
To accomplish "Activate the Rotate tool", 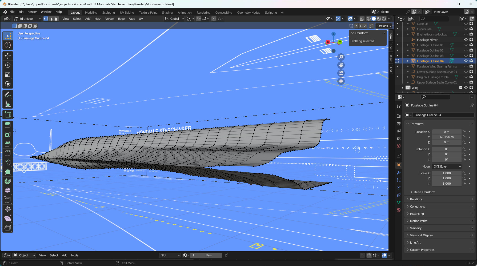I will pos(8,65).
